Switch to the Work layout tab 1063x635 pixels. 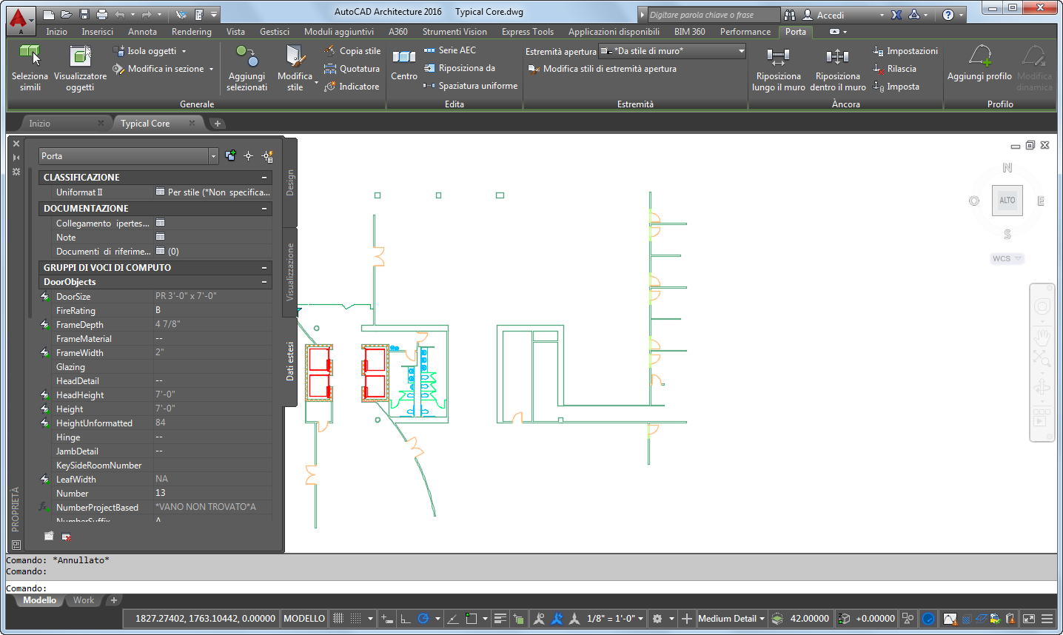pyautogui.click(x=84, y=600)
